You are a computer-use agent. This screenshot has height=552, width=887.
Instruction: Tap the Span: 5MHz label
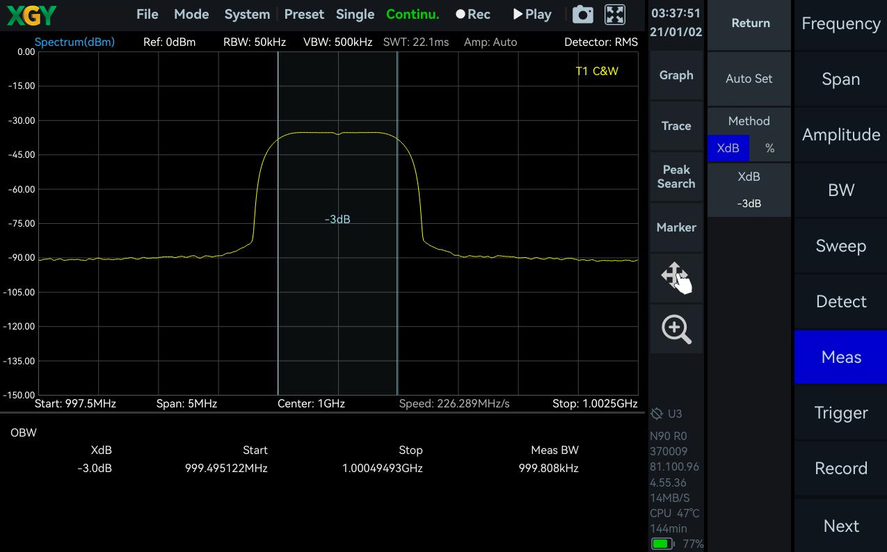(186, 403)
